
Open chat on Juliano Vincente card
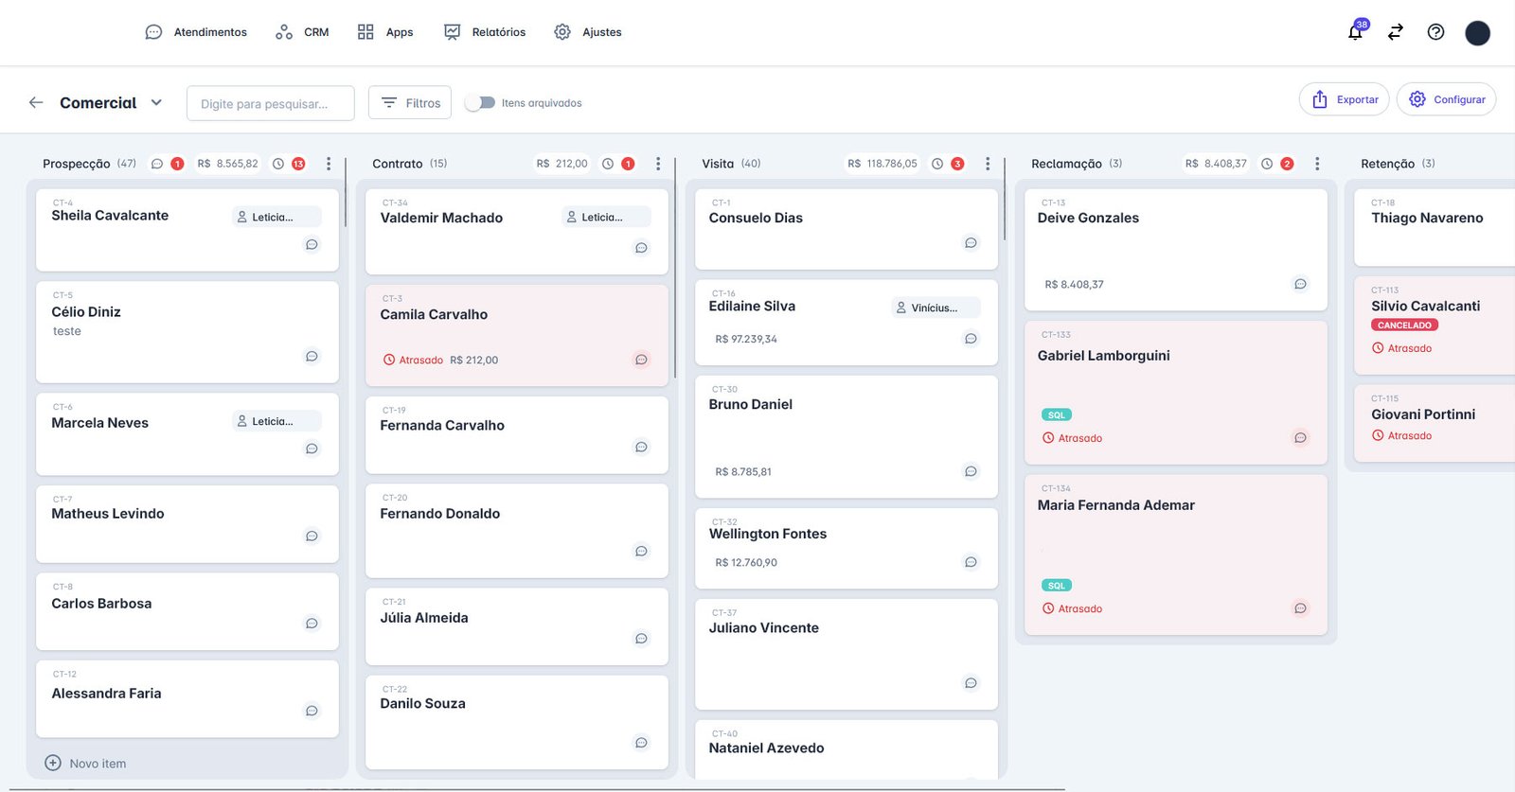click(971, 683)
